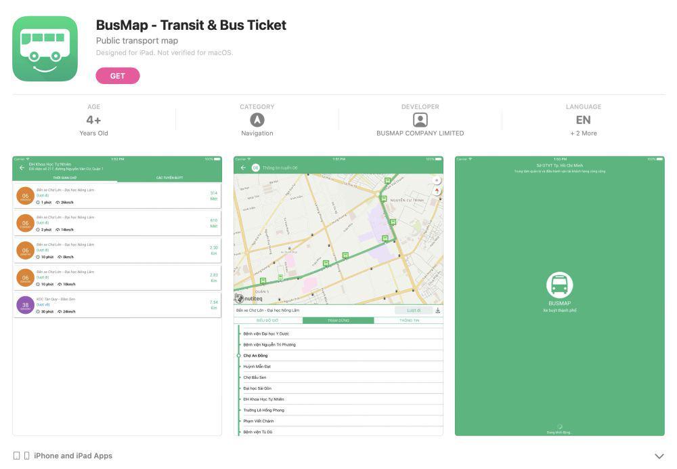Click orange 06 badge with 314 Mét

(x=26, y=196)
